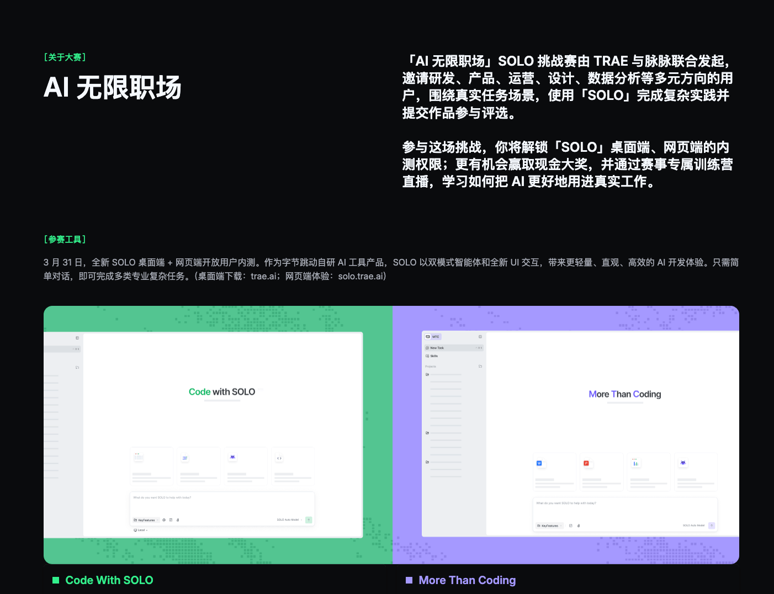Click the "solo.trae.ai" web address in the paragraph
This screenshot has height=594, width=774.
(359, 276)
